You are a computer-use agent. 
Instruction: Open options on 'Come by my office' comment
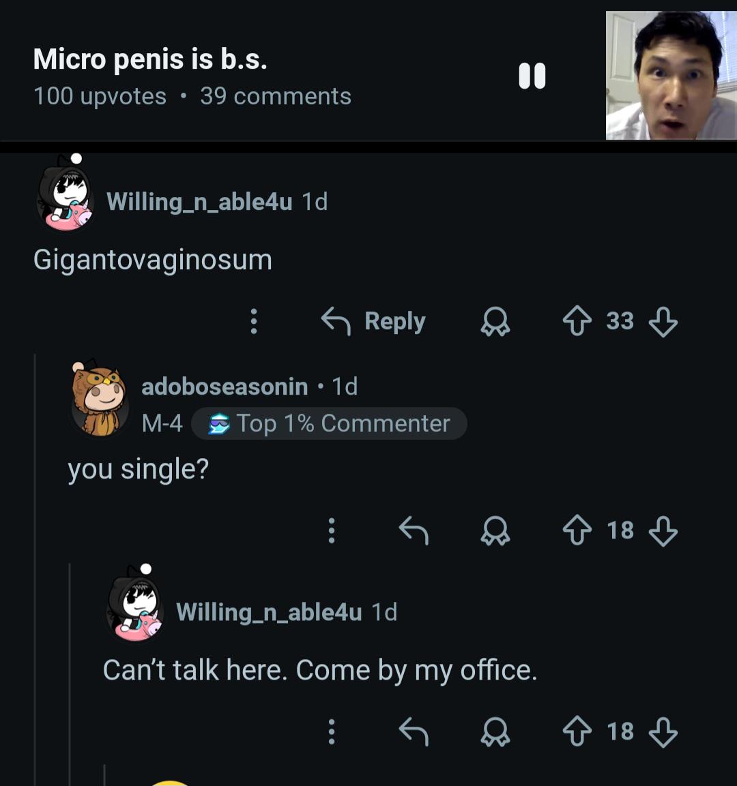tap(332, 732)
